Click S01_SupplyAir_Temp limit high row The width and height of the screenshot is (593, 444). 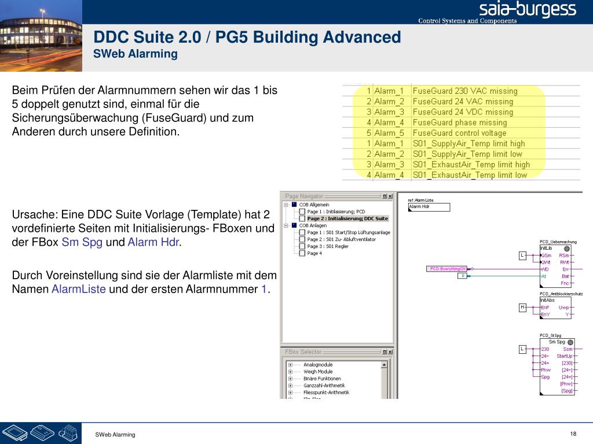pyautogui.click(x=461, y=143)
